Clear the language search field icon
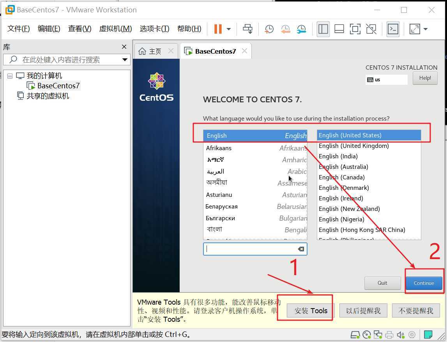Screen dimensions: 447x342 pos(301,249)
